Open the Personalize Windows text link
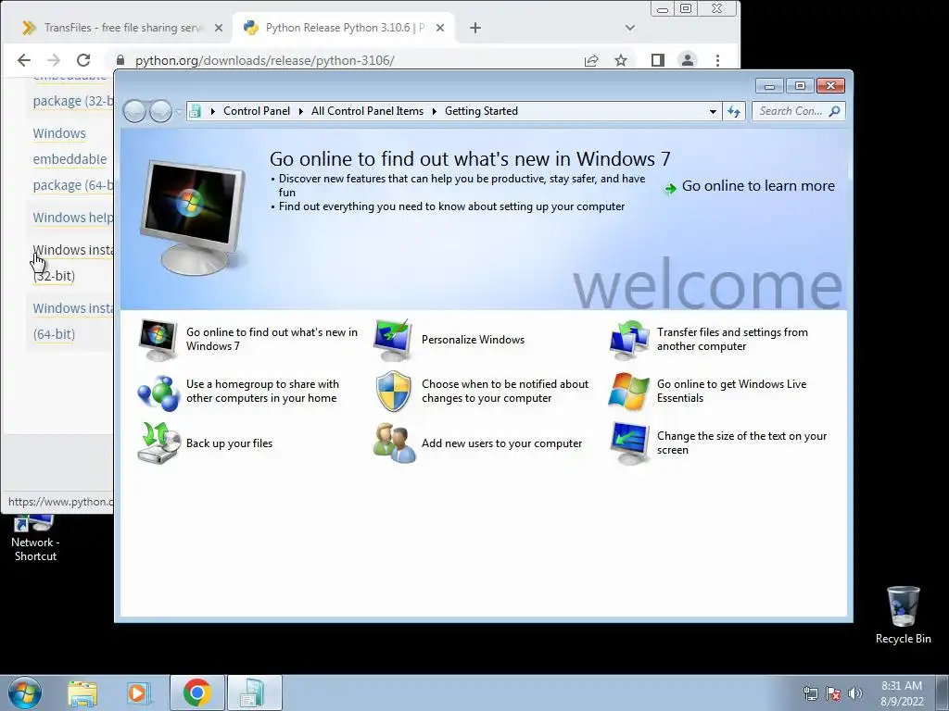The height and width of the screenshot is (711, 949). point(473,340)
